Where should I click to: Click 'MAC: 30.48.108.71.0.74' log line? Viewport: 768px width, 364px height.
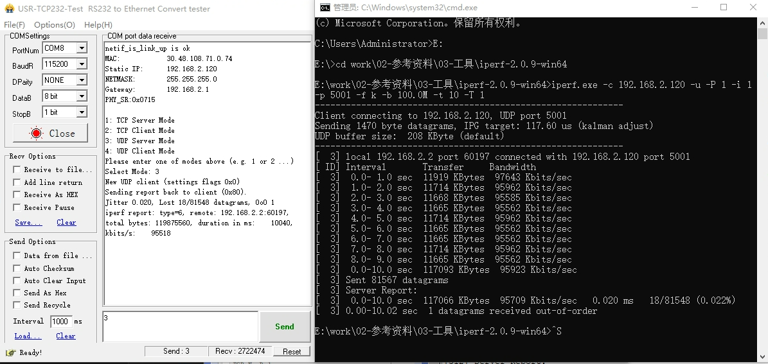click(168, 58)
